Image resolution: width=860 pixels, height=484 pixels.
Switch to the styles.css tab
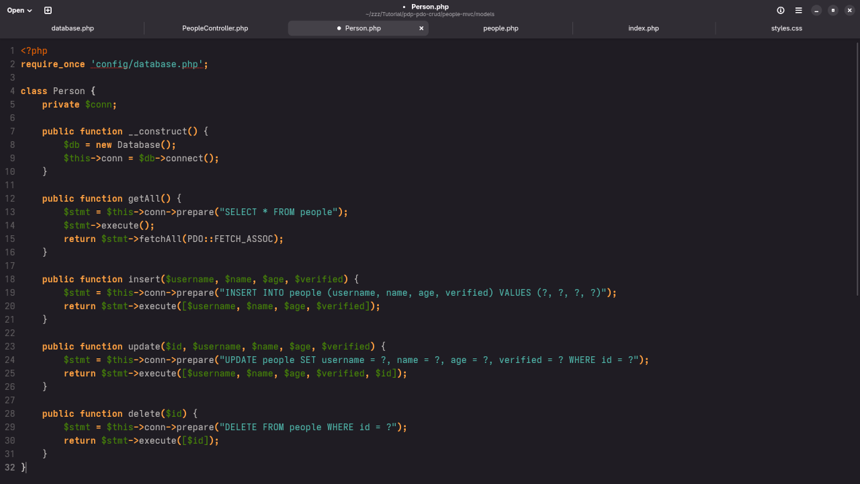point(787,28)
